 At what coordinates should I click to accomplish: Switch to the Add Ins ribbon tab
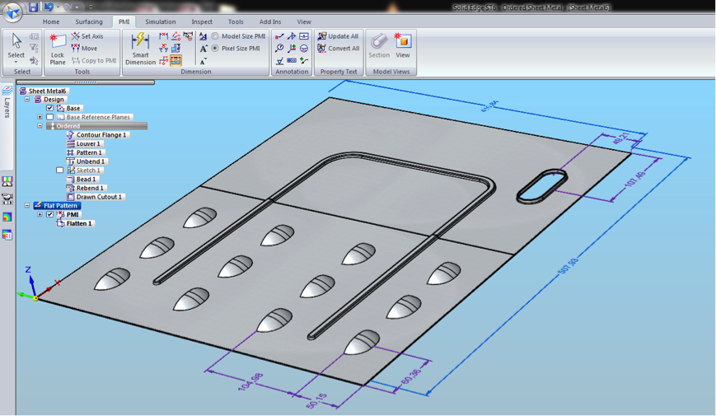270,21
